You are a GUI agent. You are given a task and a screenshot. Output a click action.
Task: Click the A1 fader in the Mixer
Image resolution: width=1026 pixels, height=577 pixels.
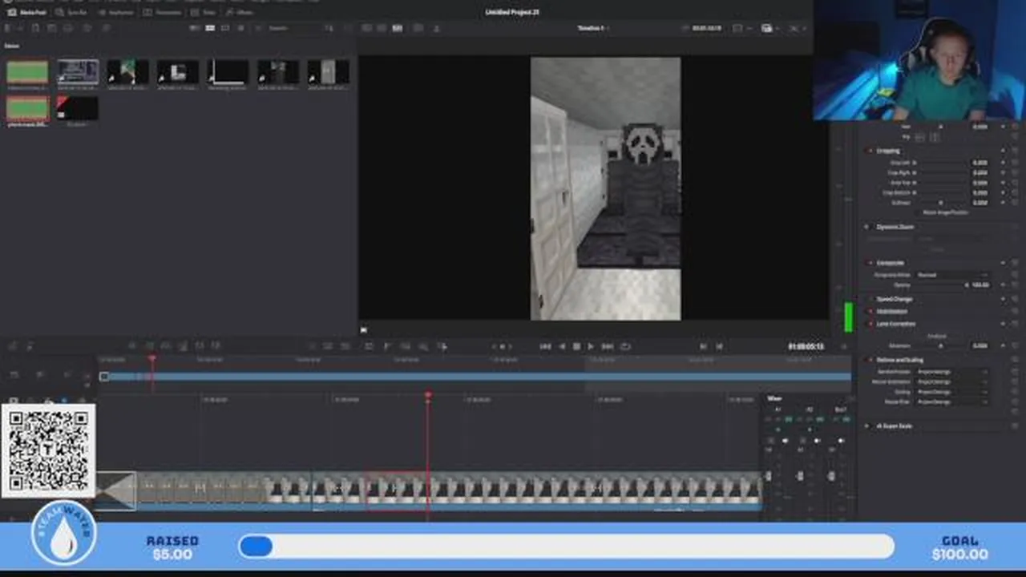pyautogui.click(x=769, y=476)
